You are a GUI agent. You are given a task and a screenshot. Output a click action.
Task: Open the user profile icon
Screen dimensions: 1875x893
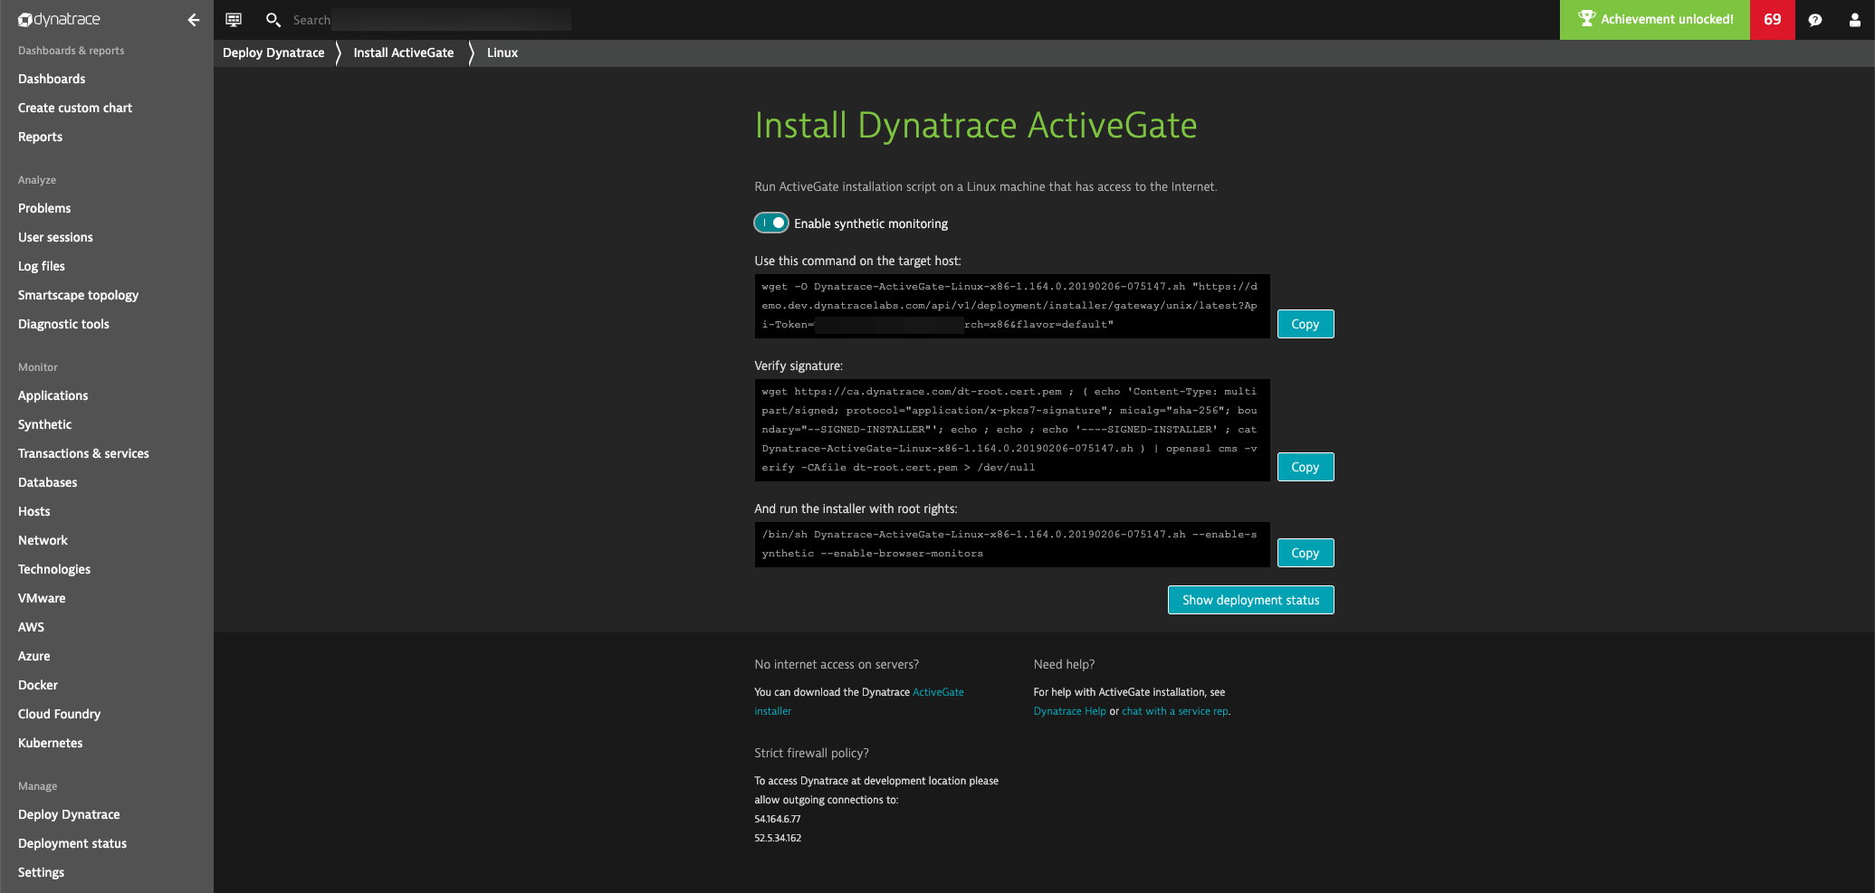[1854, 20]
